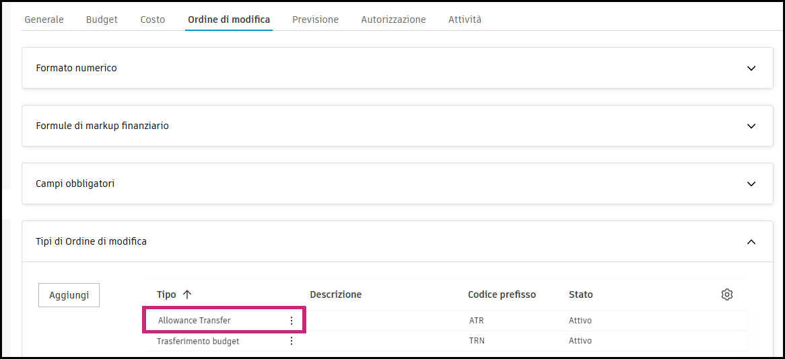Viewport: 785px width, 359px height.
Task: Select the Ordine di modifica tab
Action: pyautogui.click(x=229, y=19)
